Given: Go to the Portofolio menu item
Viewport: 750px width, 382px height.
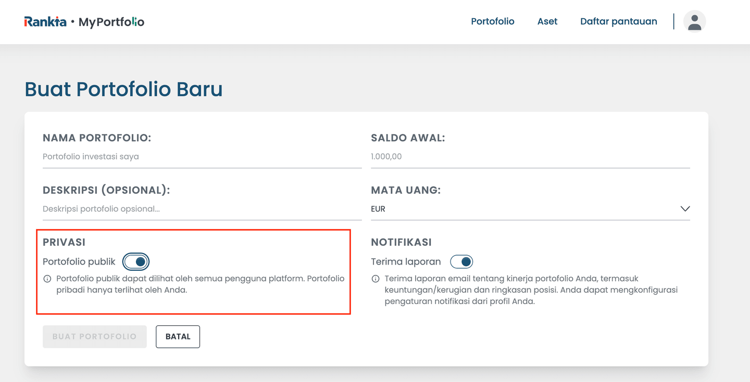Looking at the screenshot, I should pos(492,21).
